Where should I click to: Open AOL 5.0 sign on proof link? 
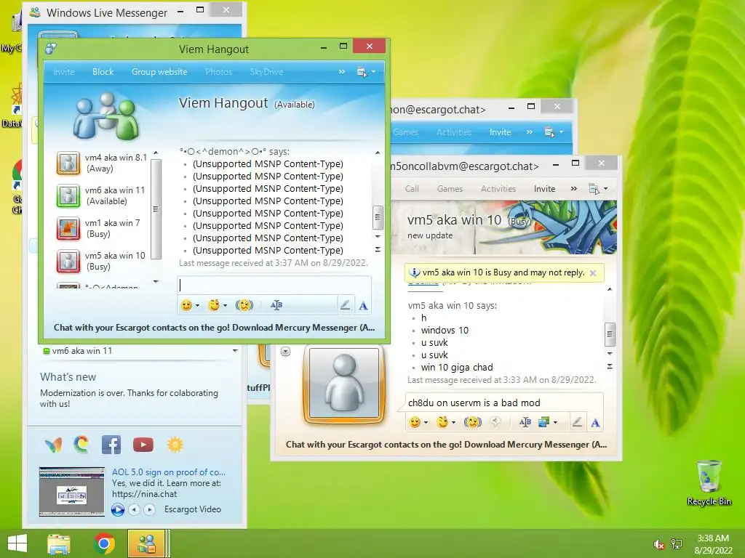click(169, 472)
